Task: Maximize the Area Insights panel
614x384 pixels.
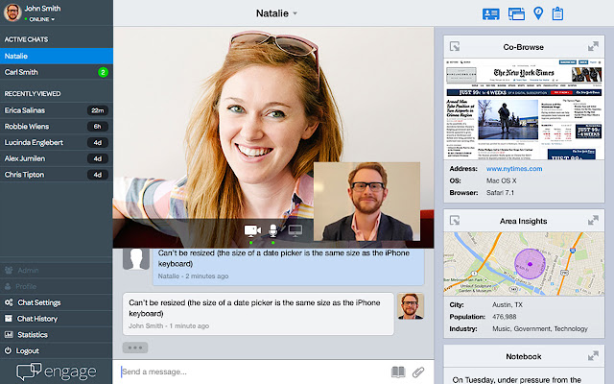Action: 593,221
